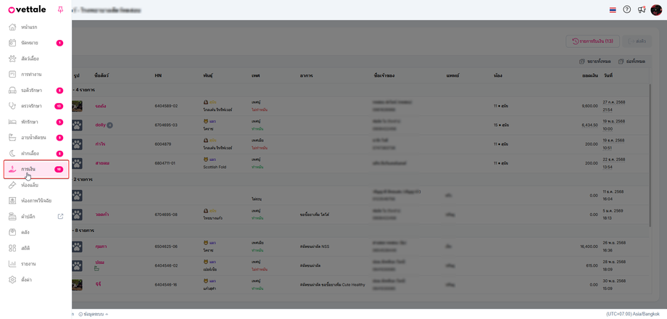This screenshot has height=319, width=667.
Task: Click amount 615.00
Action: tap(592, 265)
